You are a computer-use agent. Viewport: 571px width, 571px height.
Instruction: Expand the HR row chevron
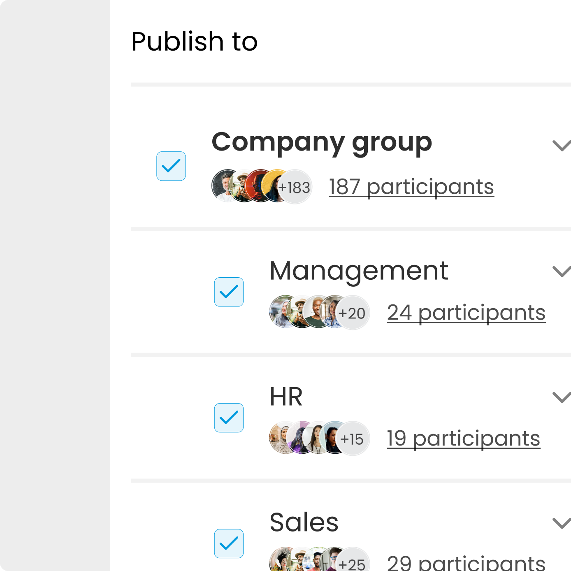(x=561, y=397)
